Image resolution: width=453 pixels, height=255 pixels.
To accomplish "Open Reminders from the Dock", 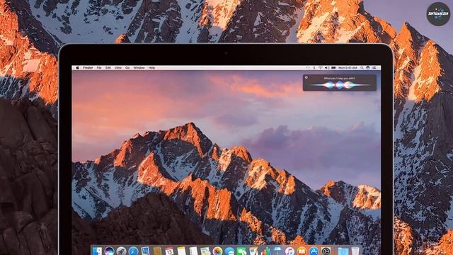I will 193,251.
